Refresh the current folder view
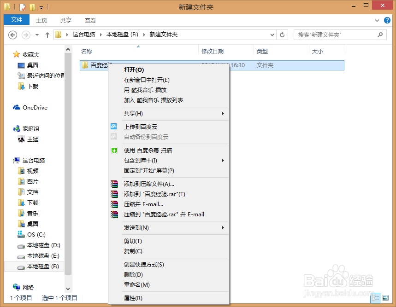Screen dimensions: 396x307 [x=282, y=35]
